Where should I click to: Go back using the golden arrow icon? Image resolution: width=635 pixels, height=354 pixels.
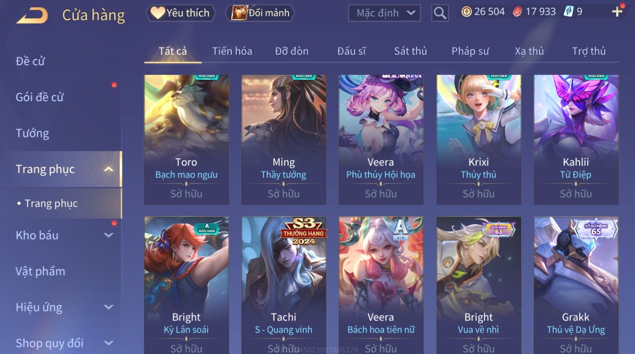32,16
